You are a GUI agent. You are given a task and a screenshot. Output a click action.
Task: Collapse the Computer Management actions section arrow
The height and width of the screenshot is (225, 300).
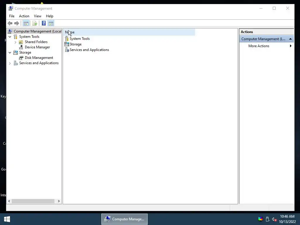(x=290, y=39)
